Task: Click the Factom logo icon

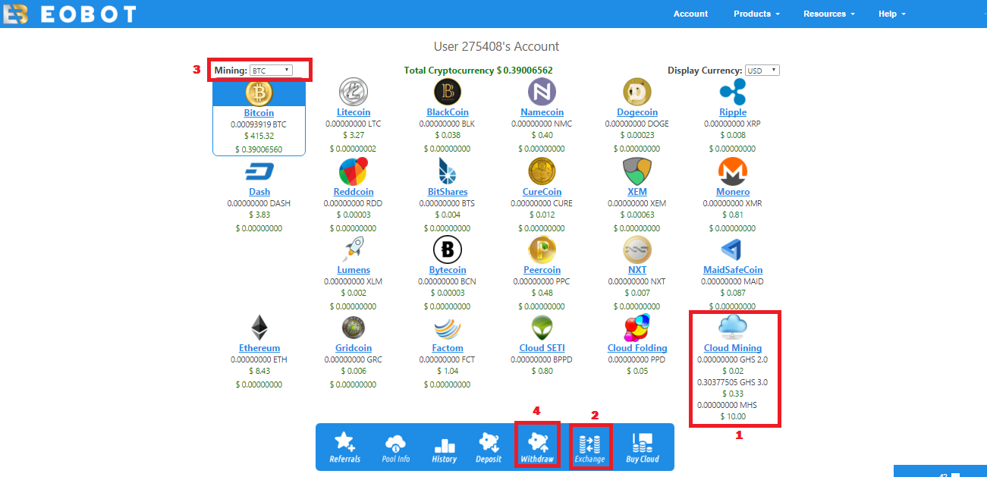Action: click(447, 328)
